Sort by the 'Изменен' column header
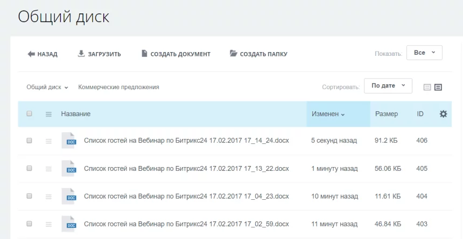 [x=328, y=114]
